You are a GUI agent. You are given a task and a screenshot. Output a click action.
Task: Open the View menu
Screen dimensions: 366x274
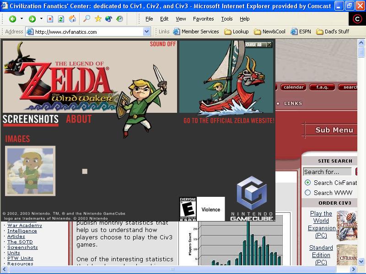click(181, 19)
